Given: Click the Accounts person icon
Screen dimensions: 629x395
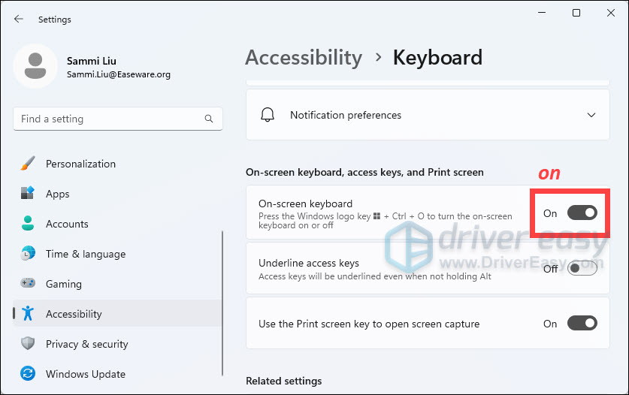Looking at the screenshot, I should click(28, 224).
